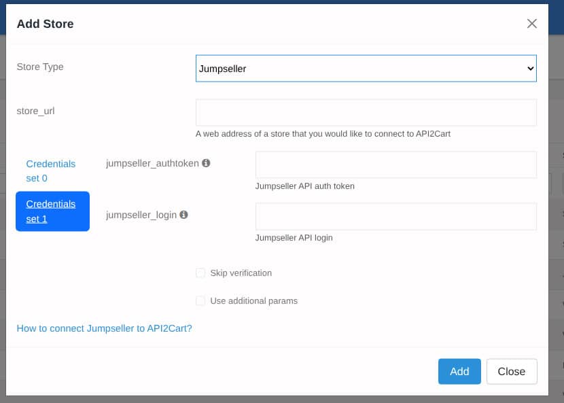Screen dimensions: 564x403
Task: Select the Credentials set 1 tab
Action: click(x=52, y=211)
